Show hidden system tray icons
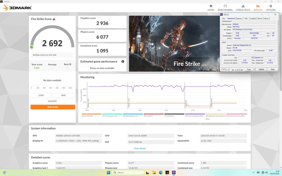 [254, 172]
